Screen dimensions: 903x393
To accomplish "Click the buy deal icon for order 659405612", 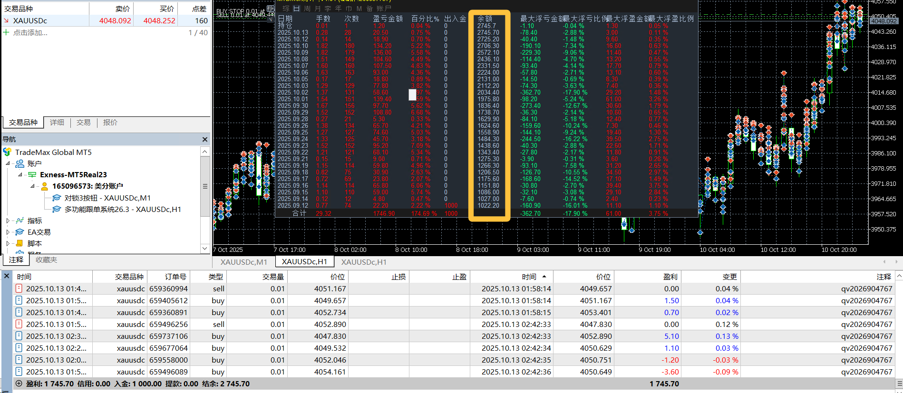I will 19,300.
